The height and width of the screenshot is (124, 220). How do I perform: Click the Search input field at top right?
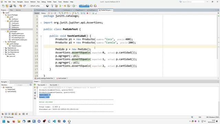193,2
